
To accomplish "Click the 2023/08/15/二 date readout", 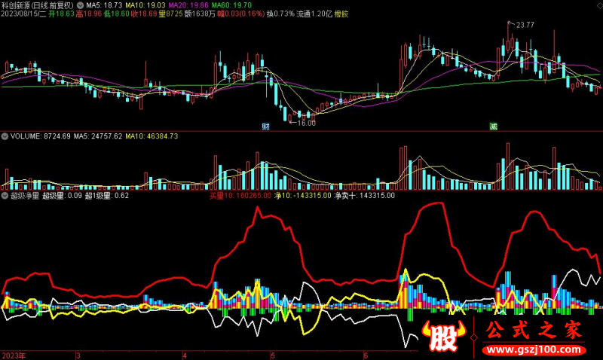I will point(23,14).
